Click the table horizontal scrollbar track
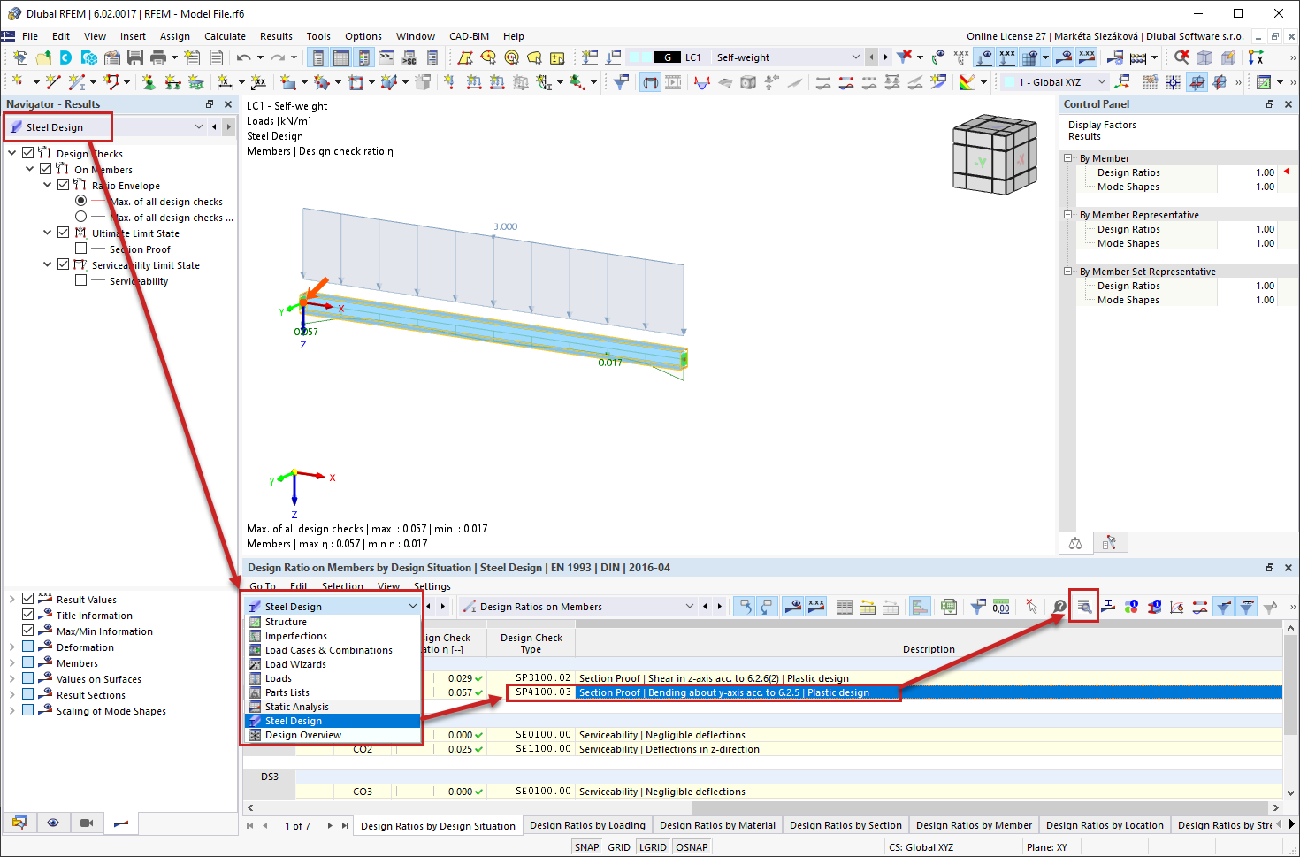Image resolution: width=1300 pixels, height=857 pixels. (x=763, y=807)
